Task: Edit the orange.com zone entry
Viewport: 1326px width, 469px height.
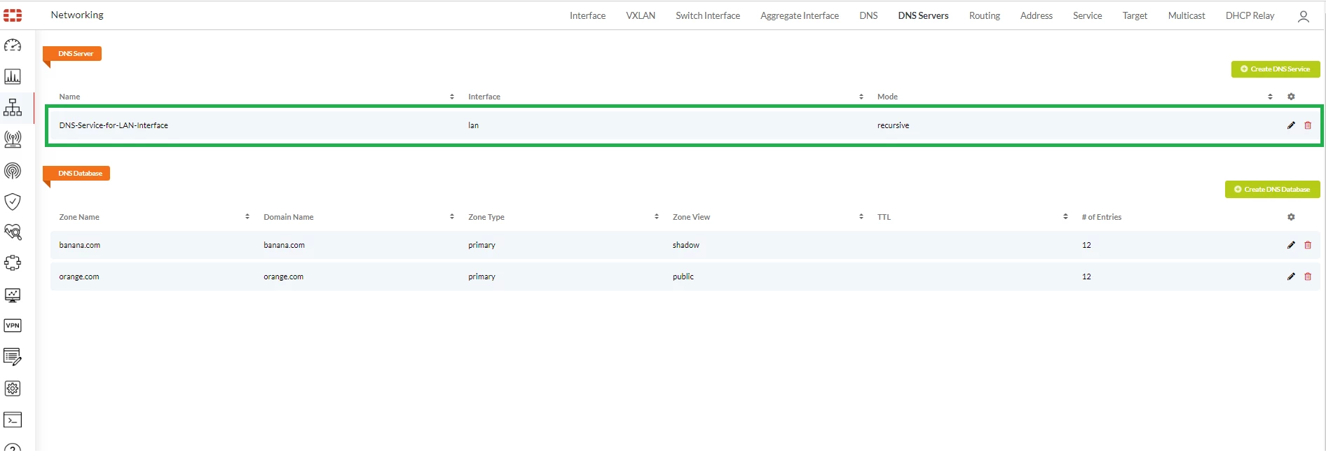Action: (x=1291, y=276)
